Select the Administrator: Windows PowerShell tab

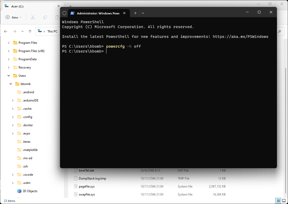[97, 13]
